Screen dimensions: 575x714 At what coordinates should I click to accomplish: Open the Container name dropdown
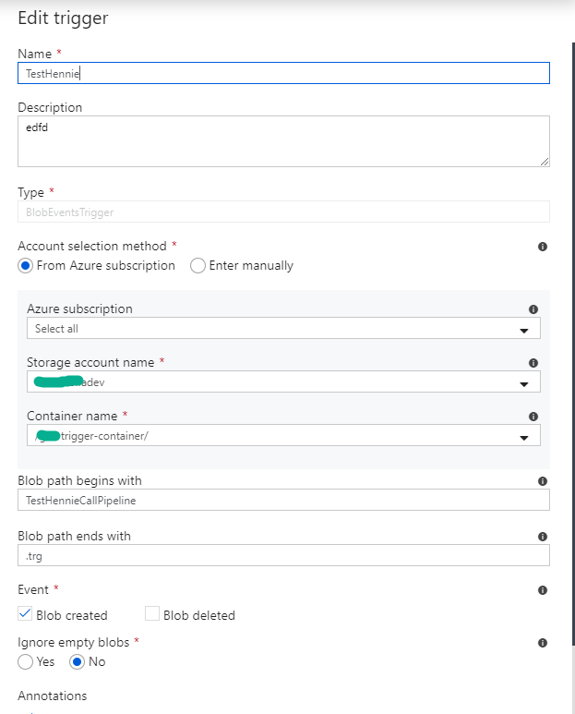(x=283, y=436)
